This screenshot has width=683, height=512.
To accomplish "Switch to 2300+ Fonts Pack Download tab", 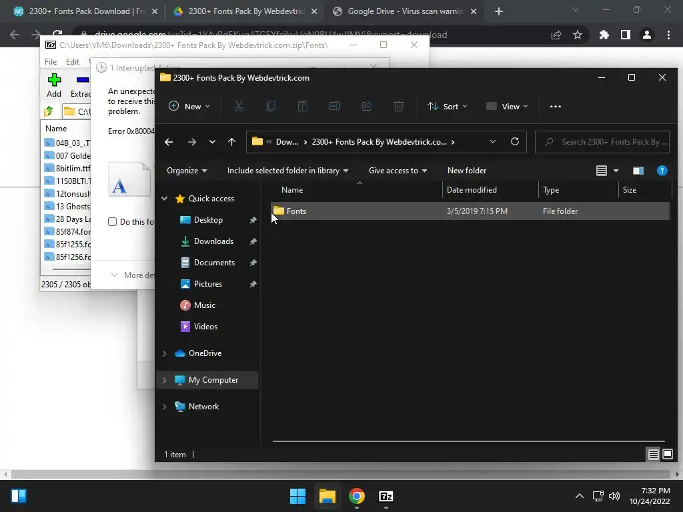I will coord(85,11).
